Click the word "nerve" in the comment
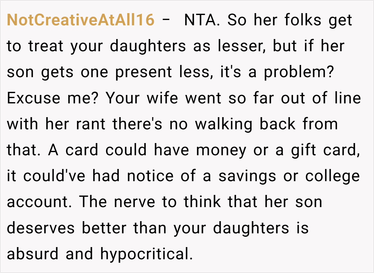Image resolution: width=374 pixels, height=273 pixels. tap(134, 202)
